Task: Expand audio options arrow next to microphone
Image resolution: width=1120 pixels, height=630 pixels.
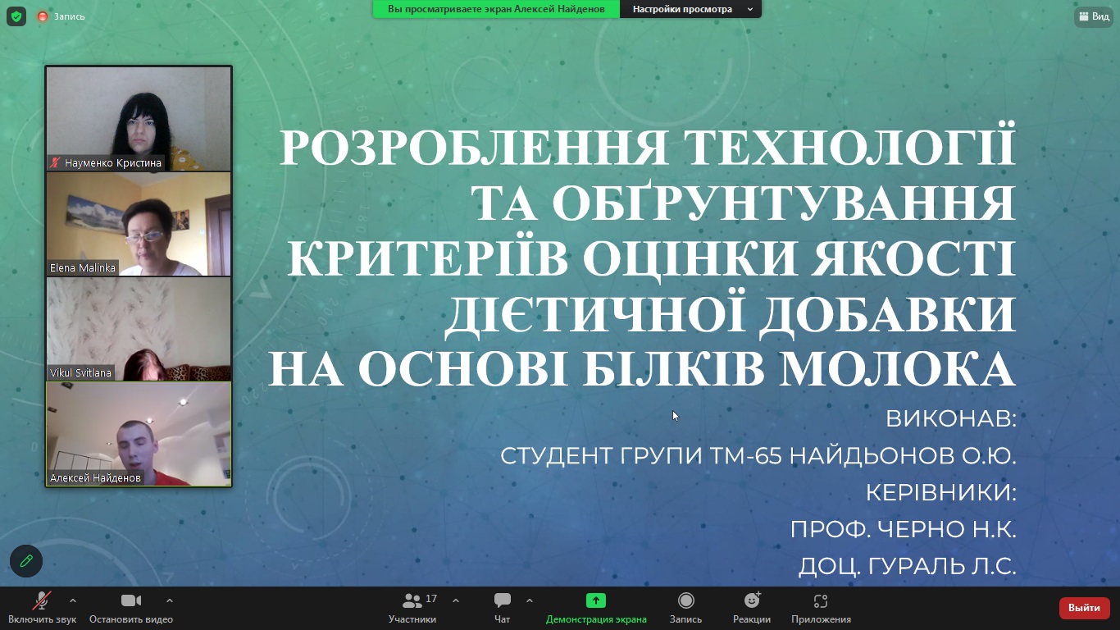Action: (x=73, y=600)
